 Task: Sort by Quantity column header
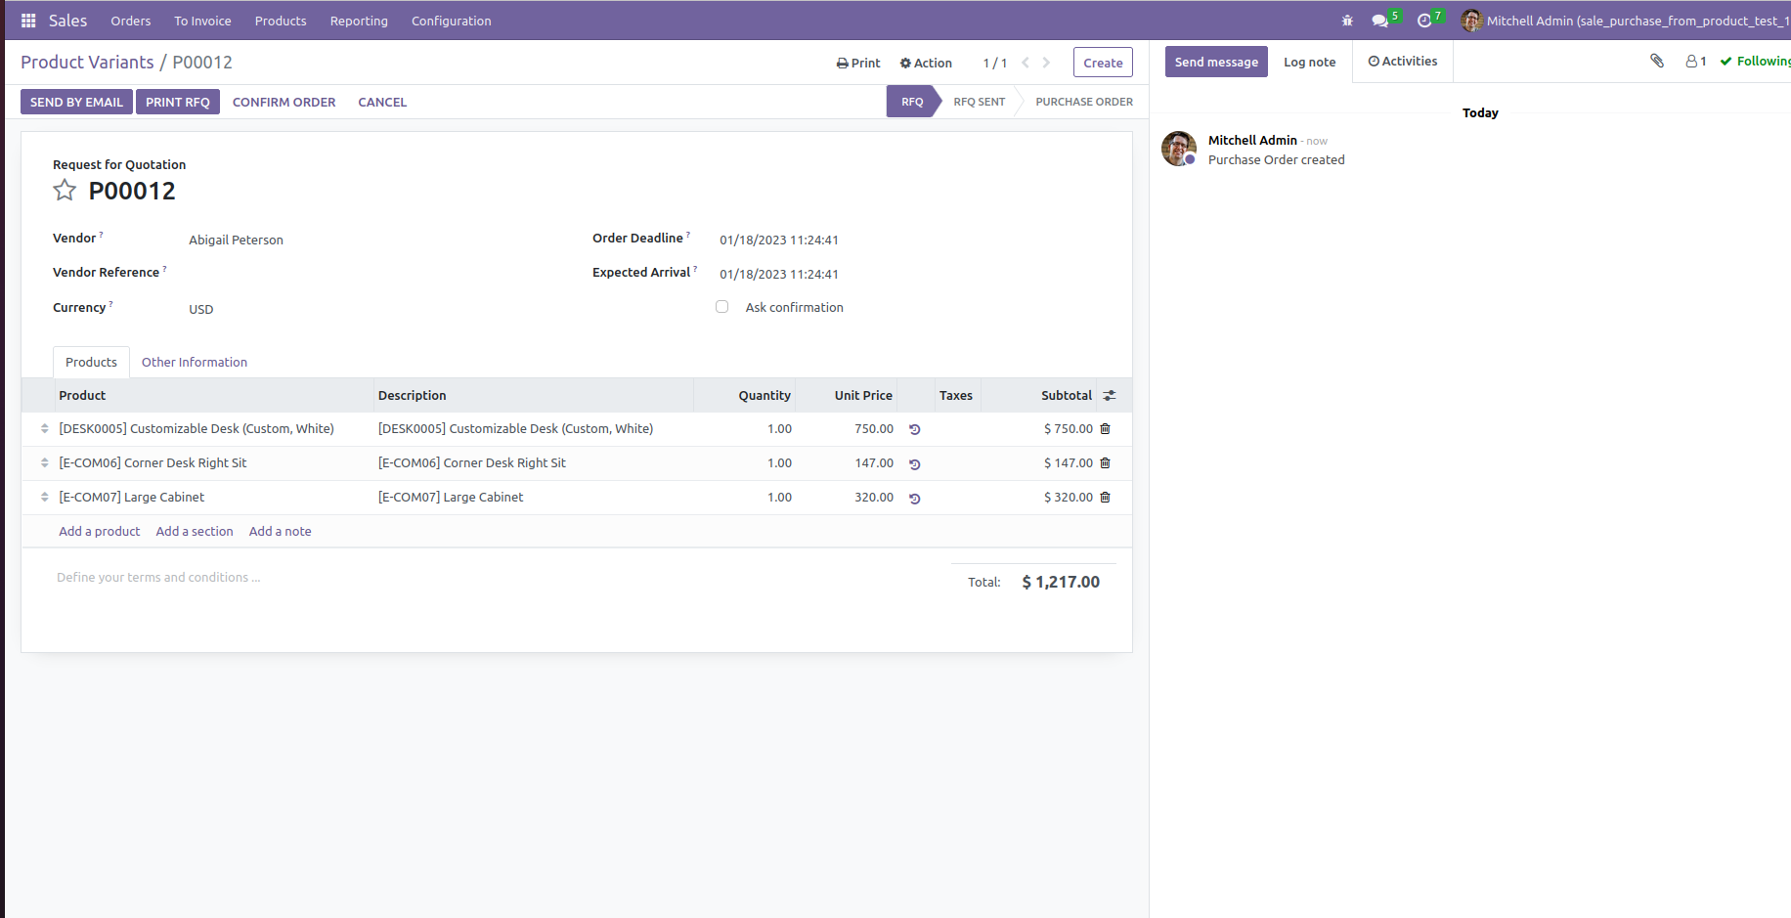(x=764, y=396)
